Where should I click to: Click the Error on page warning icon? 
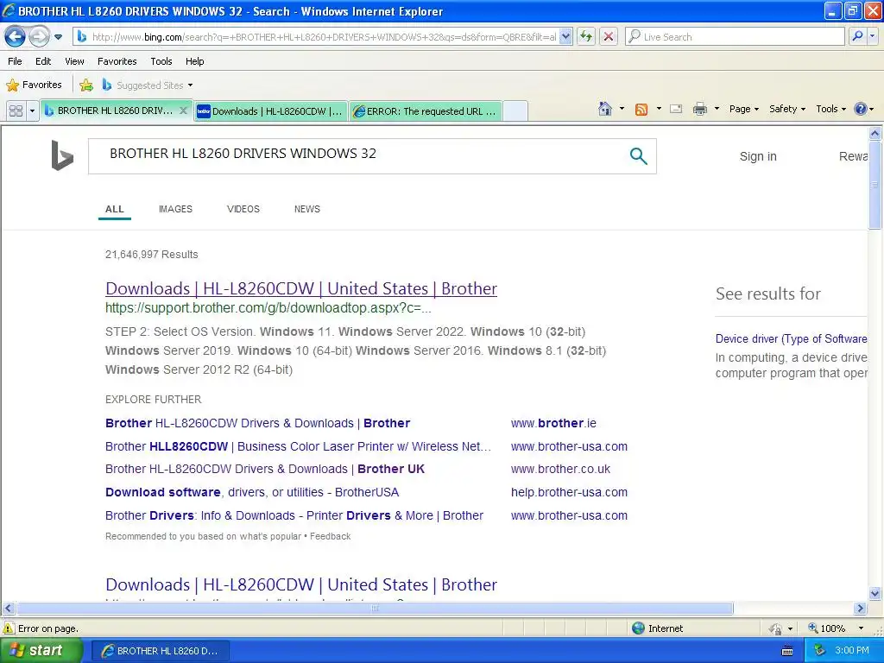tap(9, 628)
